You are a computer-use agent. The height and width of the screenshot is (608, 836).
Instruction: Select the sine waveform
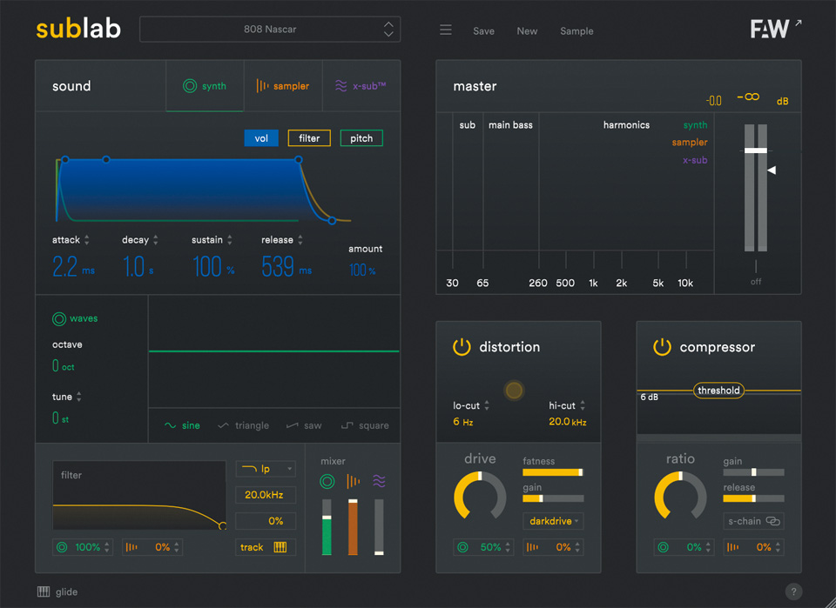point(182,425)
